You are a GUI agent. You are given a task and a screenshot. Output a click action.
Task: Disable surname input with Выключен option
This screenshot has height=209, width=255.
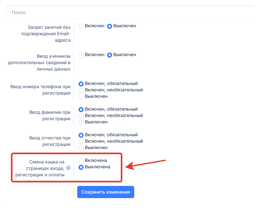pos(81,122)
